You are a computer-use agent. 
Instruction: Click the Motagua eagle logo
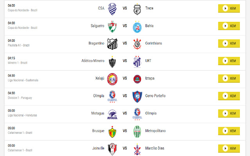pyautogui.click(x=112, y=114)
